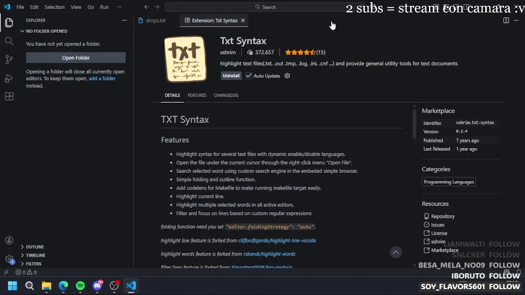
Task: Open the Manage gear in activity bar
Action: point(9,259)
